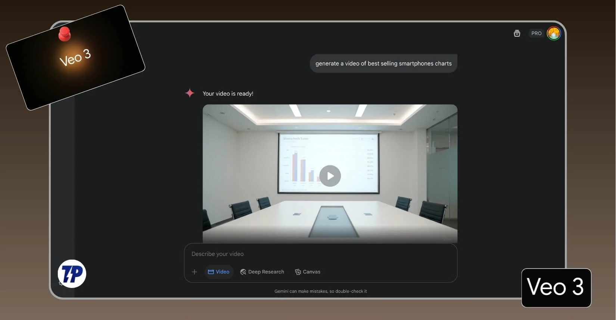Select the Deep Research option

pyautogui.click(x=262, y=272)
